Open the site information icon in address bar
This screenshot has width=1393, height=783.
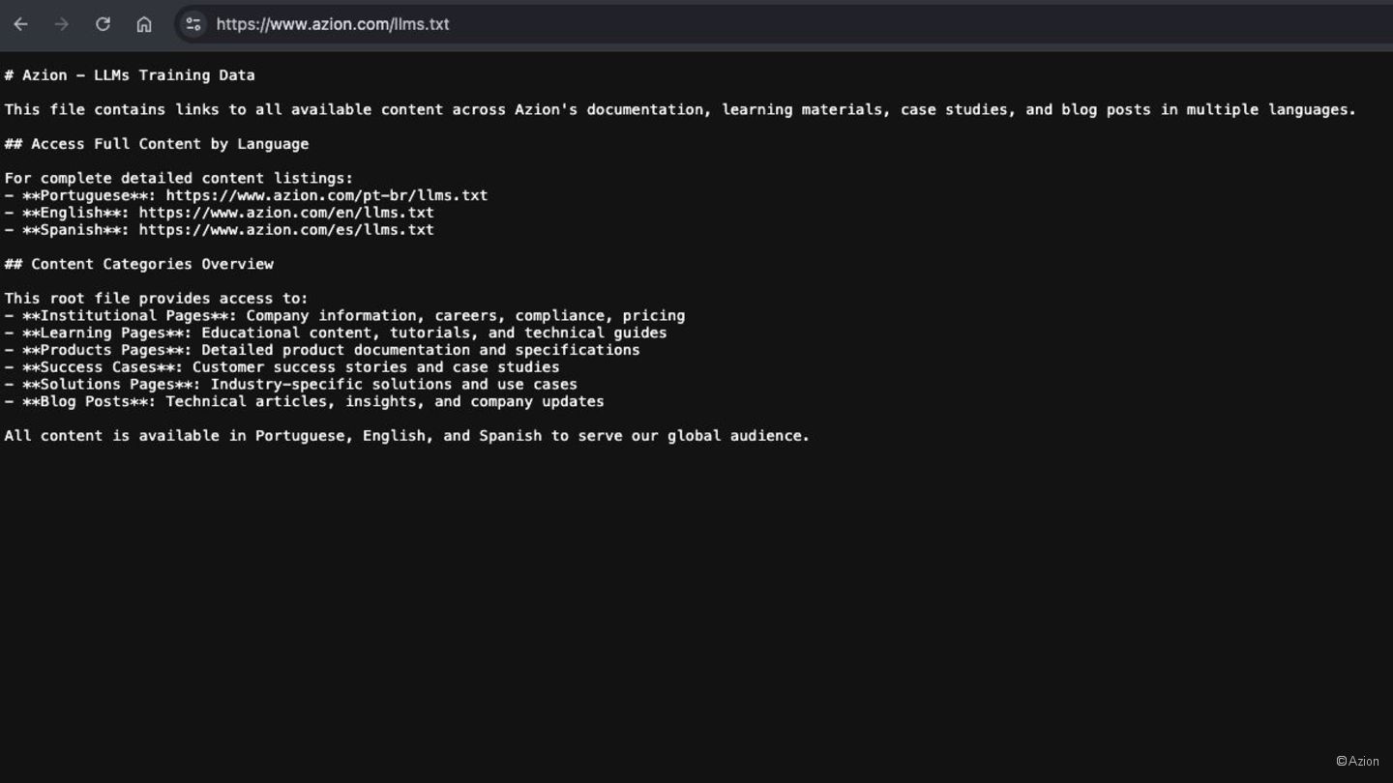(193, 24)
